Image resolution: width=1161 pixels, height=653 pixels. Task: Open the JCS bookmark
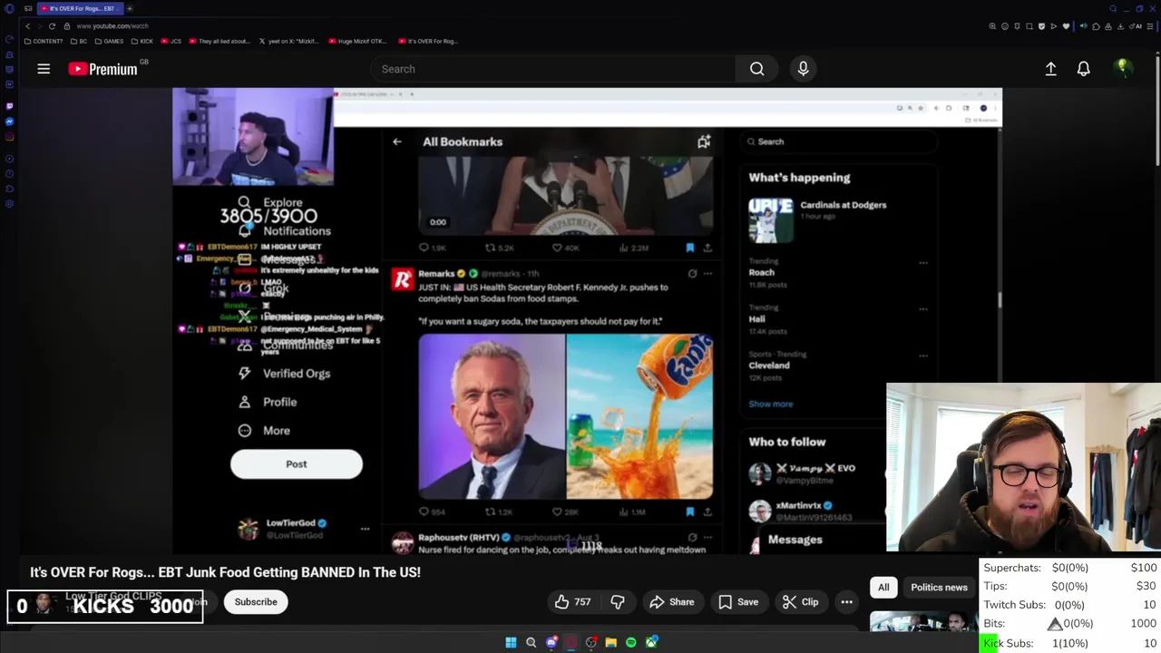click(x=171, y=41)
